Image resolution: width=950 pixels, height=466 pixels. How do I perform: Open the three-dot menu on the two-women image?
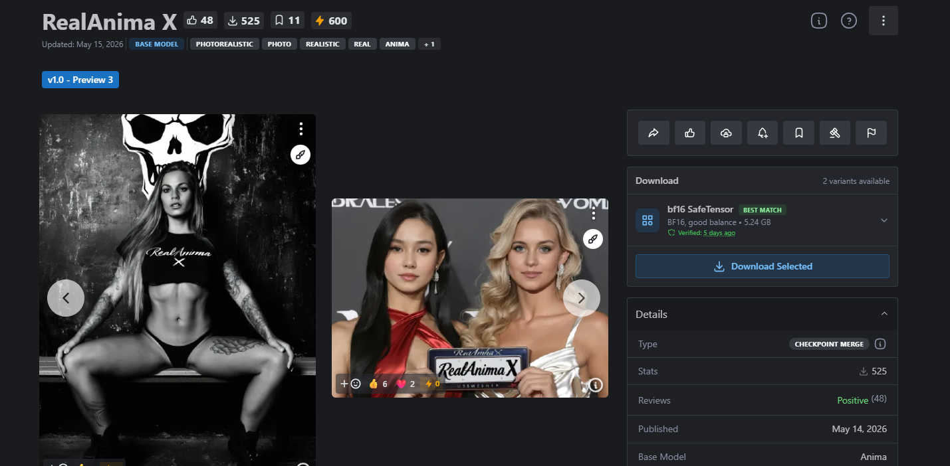pos(593,213)
